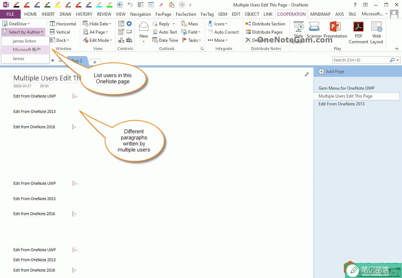Viewport: 402px width, 278px height.
Task: Click the Date Time button
Action: [166, 40]
